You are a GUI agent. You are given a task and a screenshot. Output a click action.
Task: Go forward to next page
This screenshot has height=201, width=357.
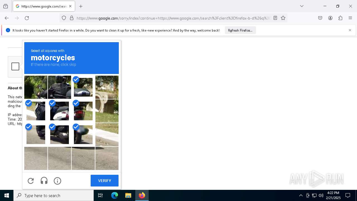click(17, 18)
